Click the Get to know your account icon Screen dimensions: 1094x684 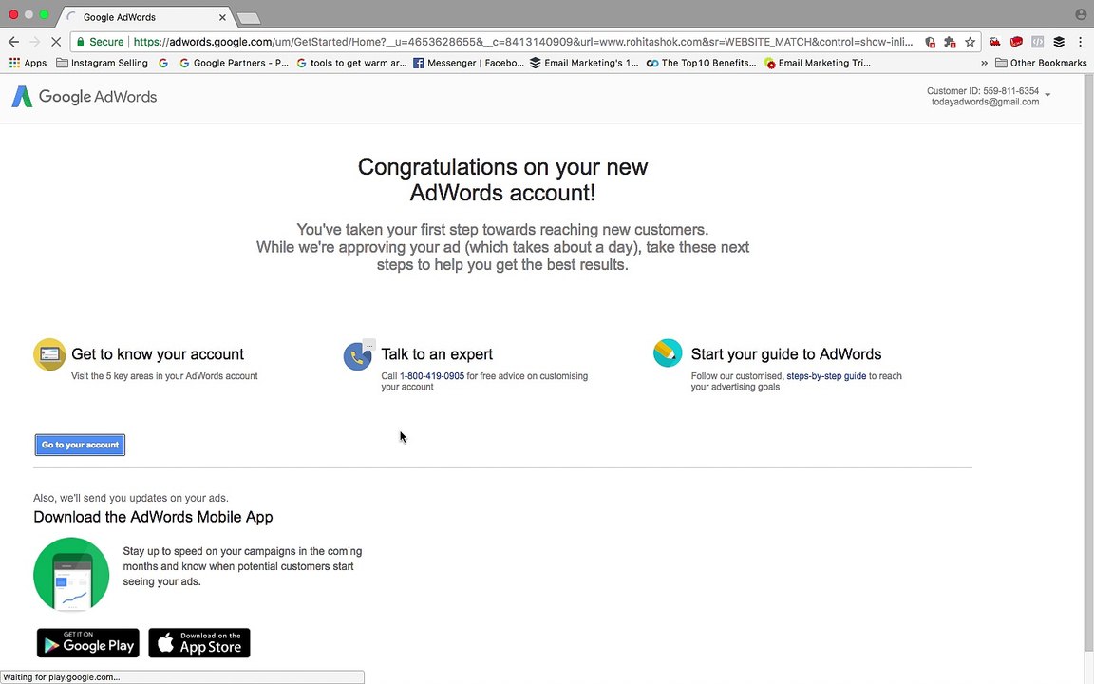[49, 354]
